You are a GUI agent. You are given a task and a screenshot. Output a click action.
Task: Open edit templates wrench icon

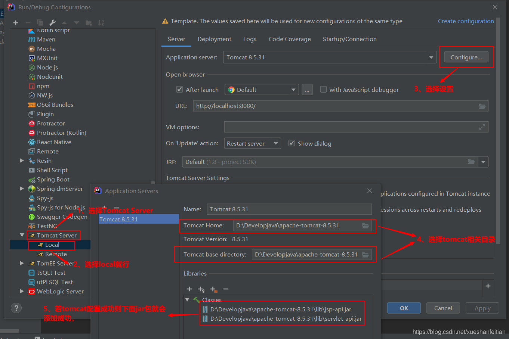point(52,23)
